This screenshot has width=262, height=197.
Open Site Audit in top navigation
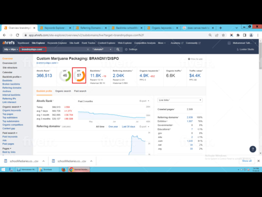[x=74, y=43]
